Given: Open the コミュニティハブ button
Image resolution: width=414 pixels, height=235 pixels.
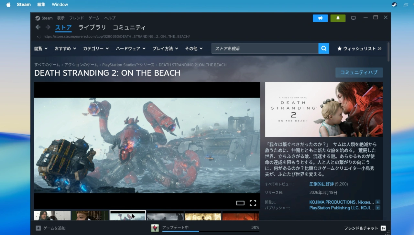Looking at the screenshot, I should [359, 72].
